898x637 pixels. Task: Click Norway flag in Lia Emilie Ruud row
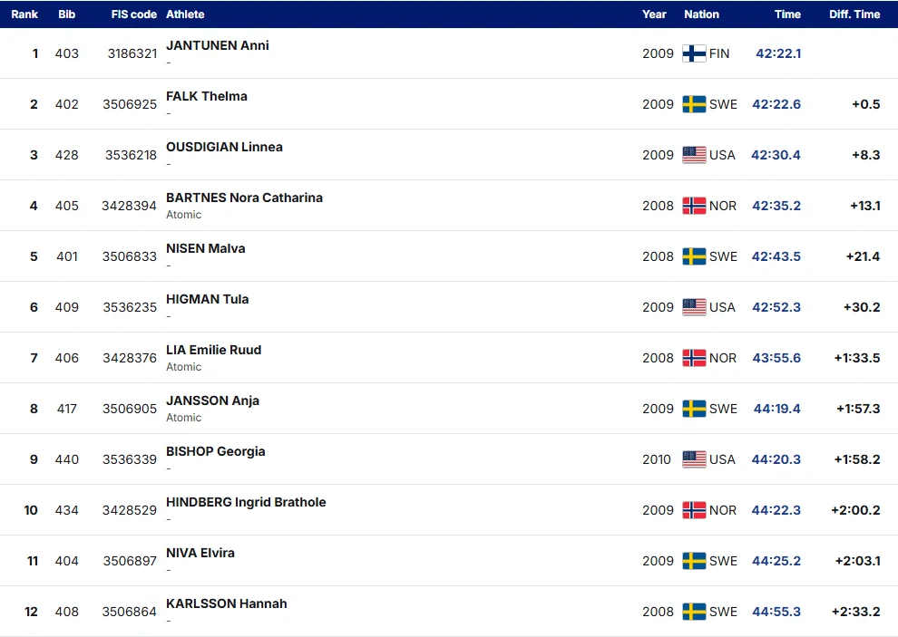click(694, 358)
